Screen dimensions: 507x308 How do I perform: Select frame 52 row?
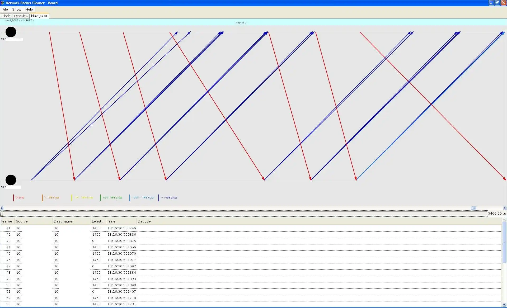251,298
